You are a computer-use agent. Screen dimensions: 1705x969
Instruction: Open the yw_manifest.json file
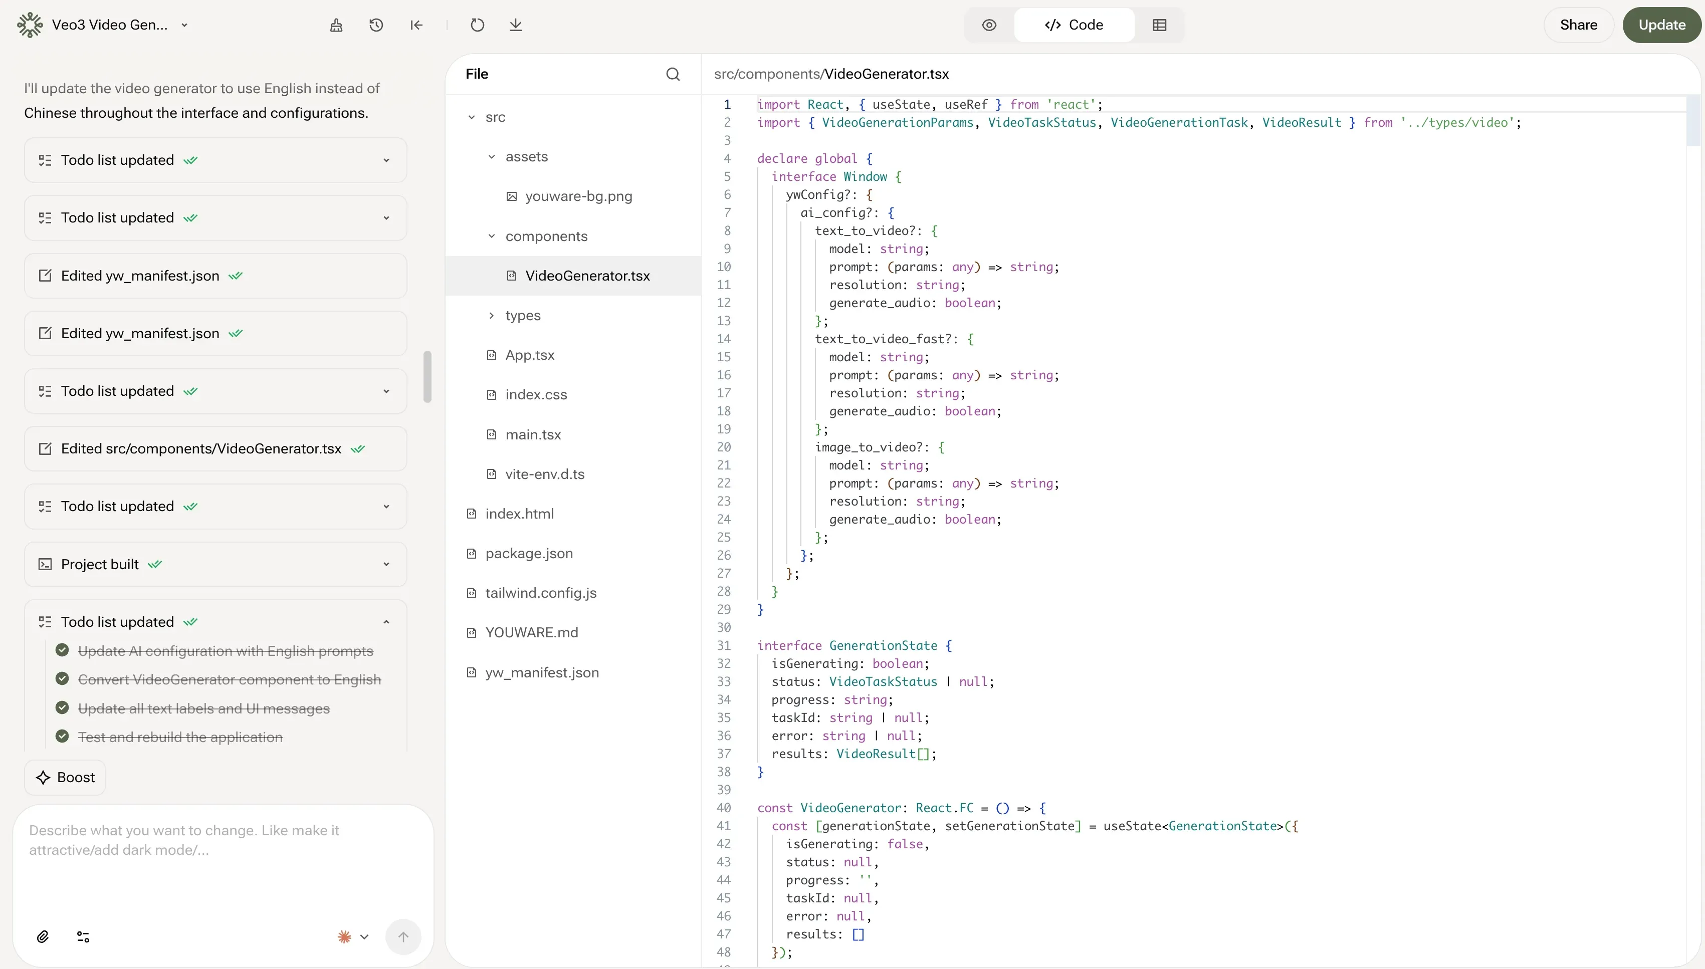point(541,672)
